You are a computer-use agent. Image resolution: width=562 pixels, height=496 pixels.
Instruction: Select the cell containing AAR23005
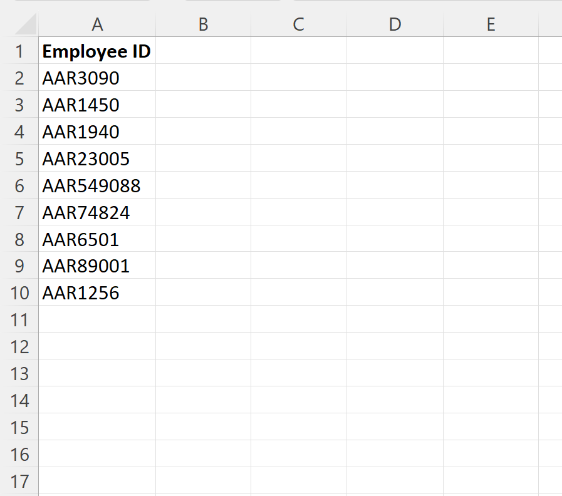pyautogui.click(x=98, y=158)
